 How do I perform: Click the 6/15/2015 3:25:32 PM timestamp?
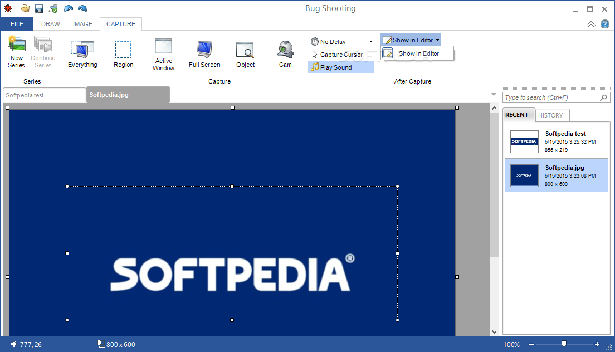(570, 142)
